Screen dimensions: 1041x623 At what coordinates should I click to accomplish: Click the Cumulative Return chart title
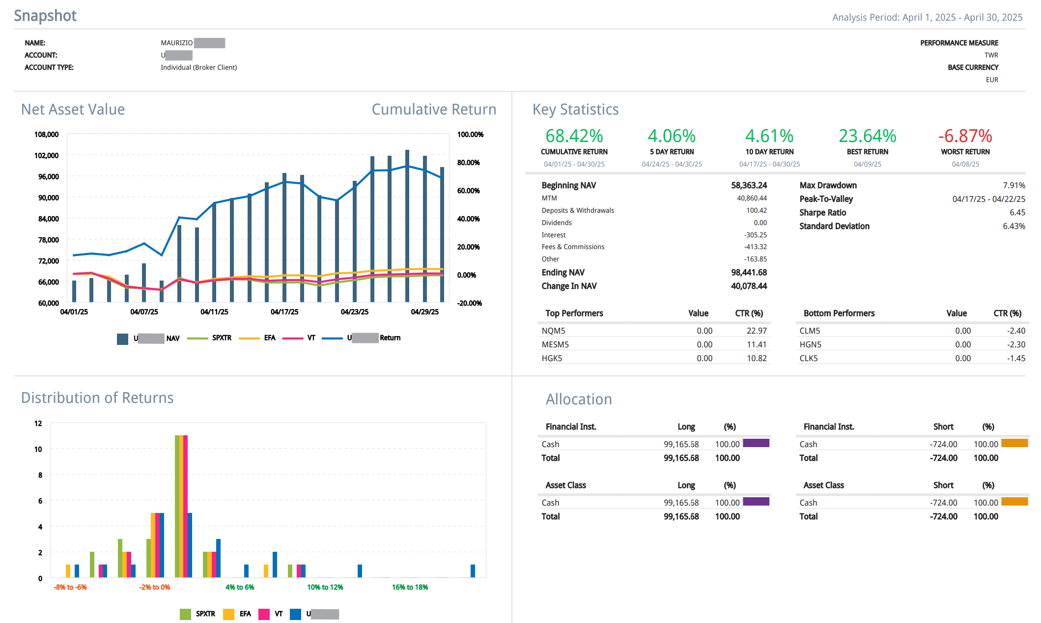(x=434, y=109)
